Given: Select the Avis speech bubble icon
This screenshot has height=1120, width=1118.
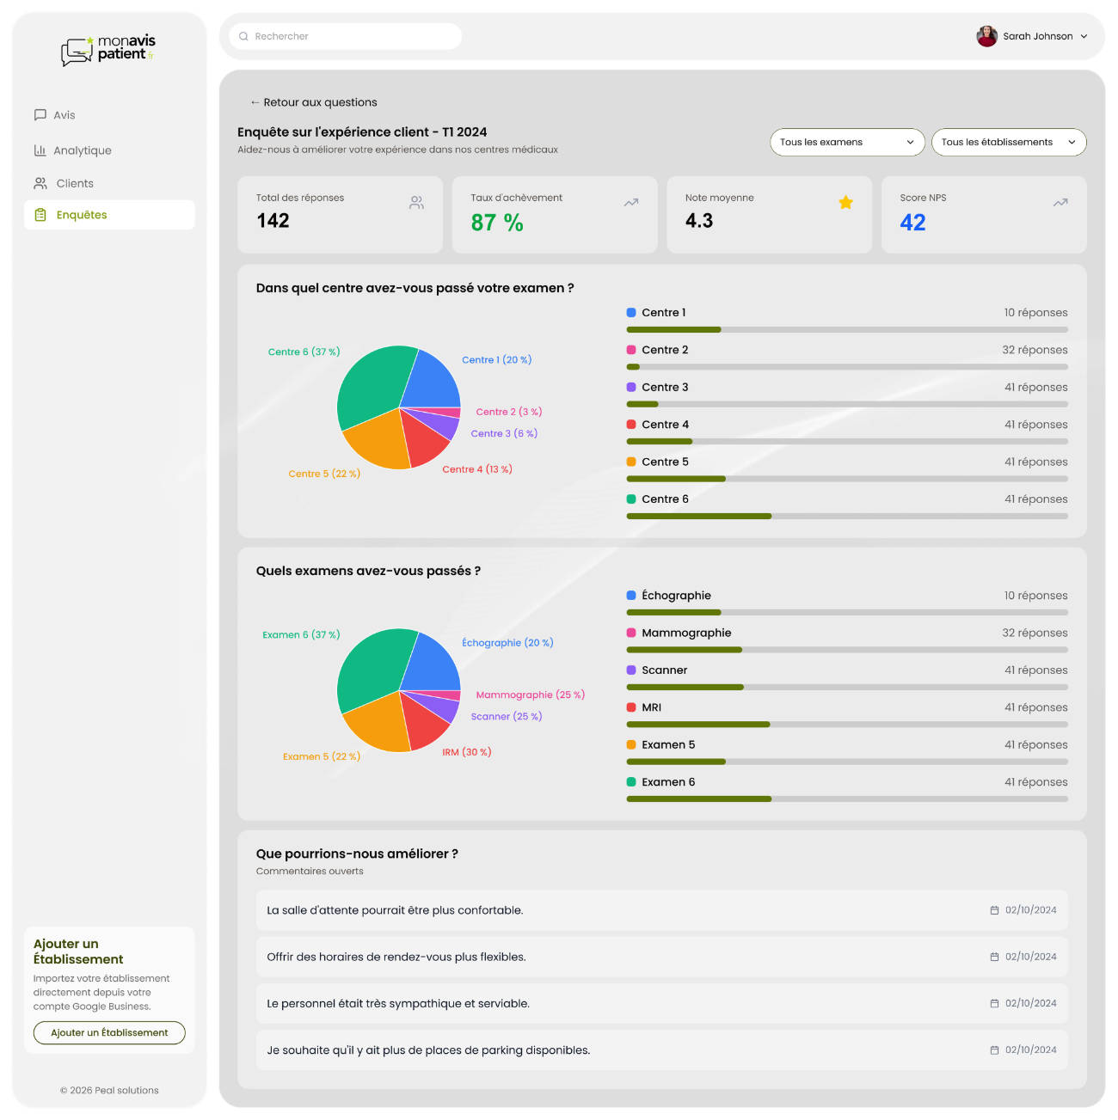Looking at the screenshot, I should coord(40,114).
